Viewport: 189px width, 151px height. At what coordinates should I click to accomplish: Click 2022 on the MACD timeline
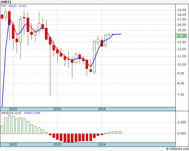(13, 144)
